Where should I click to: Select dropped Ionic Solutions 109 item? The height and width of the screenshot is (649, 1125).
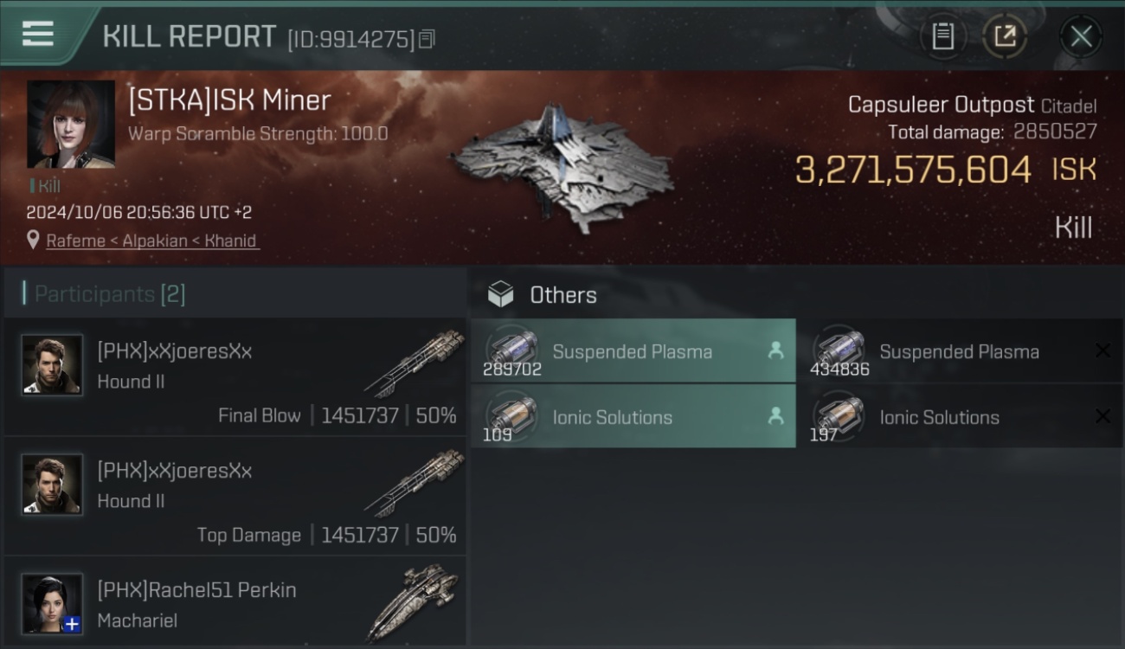pos(633,417)
